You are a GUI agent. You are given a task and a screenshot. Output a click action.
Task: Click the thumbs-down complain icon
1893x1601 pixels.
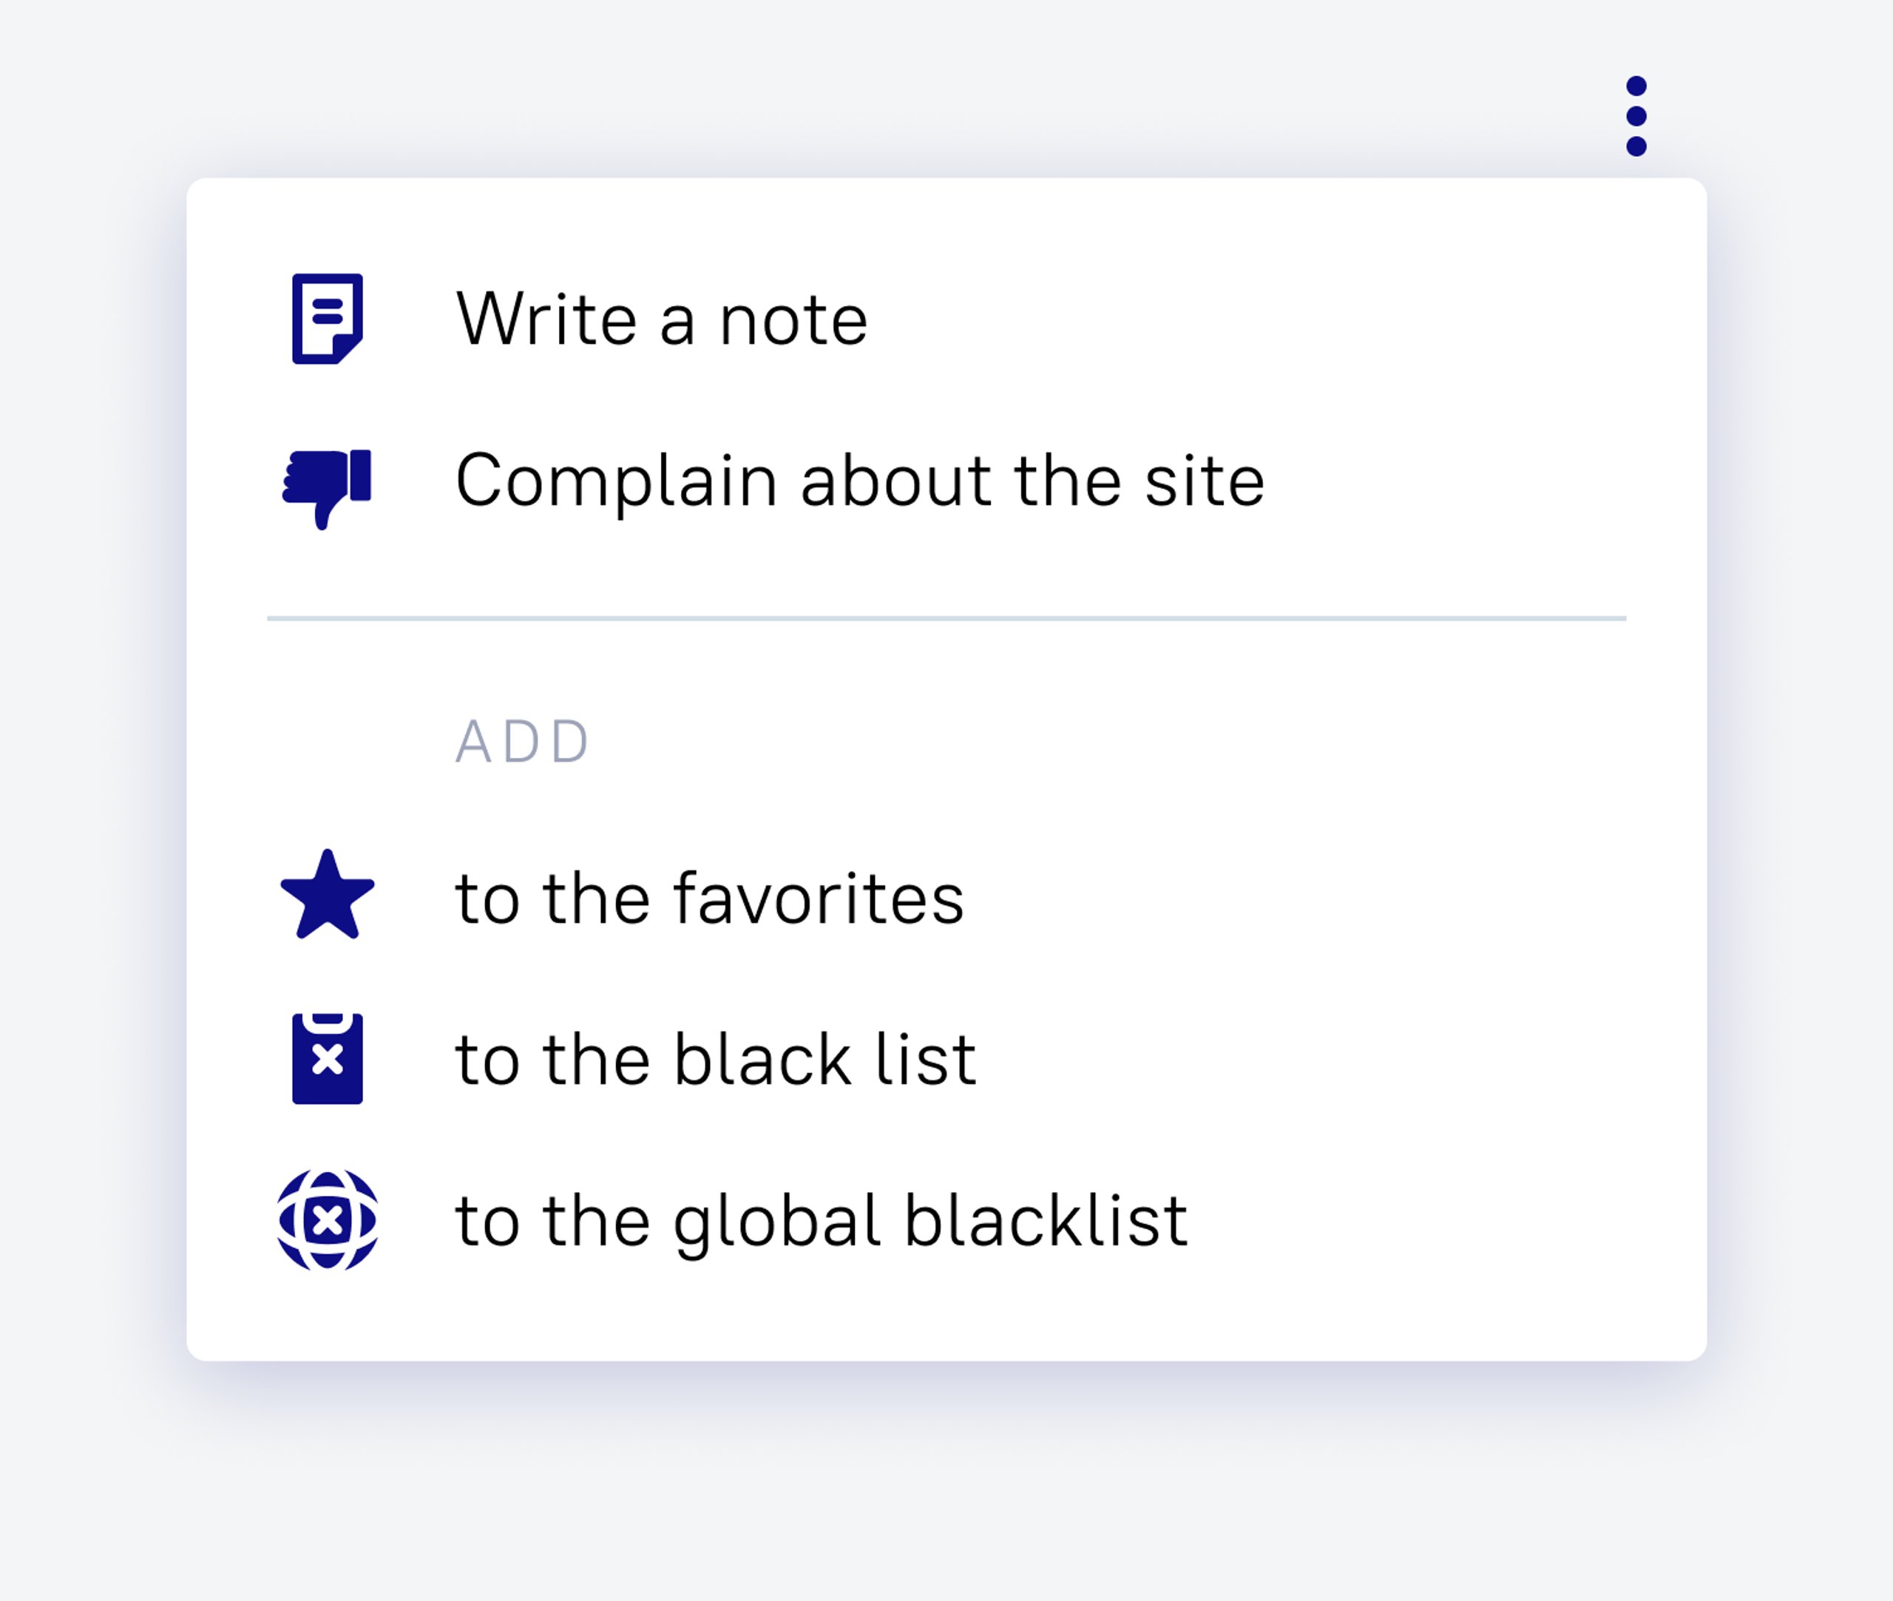[327, 490]
